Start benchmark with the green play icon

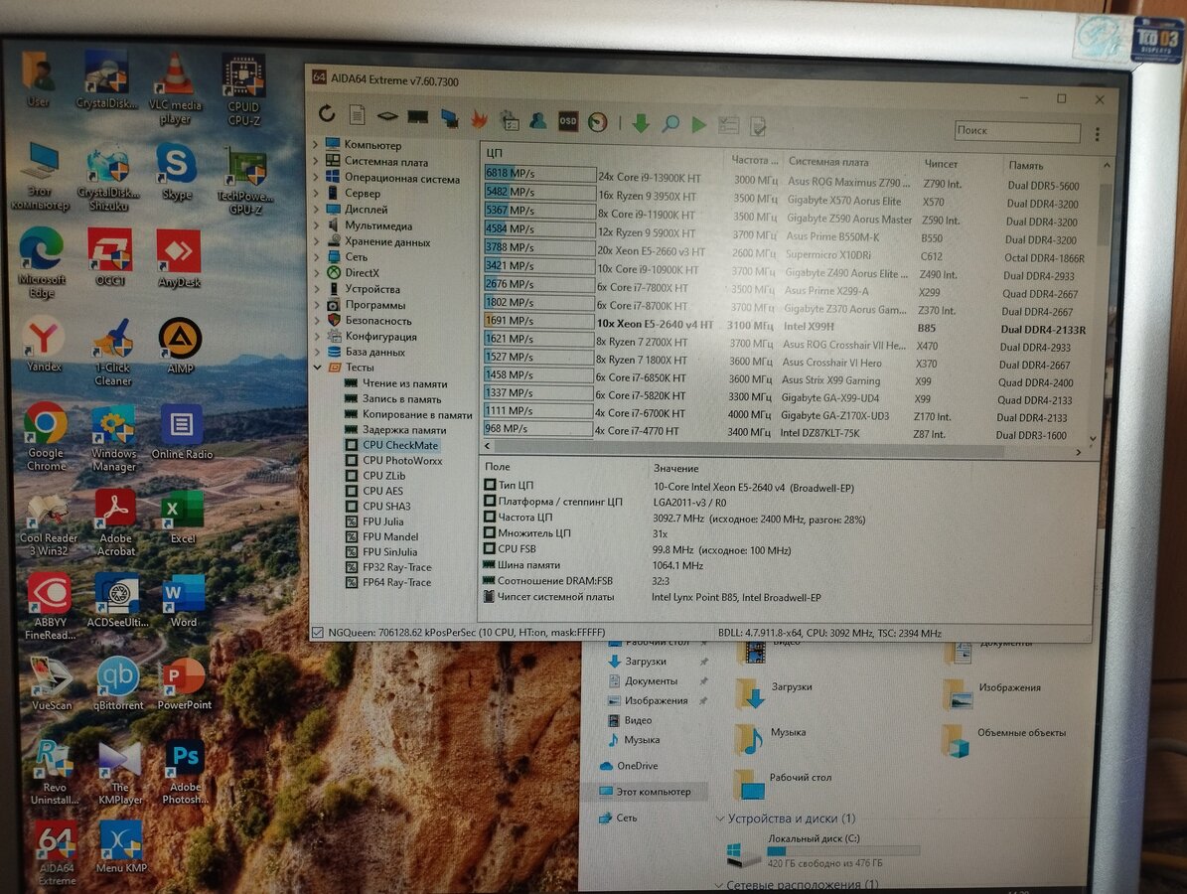(x=698, y=124)
